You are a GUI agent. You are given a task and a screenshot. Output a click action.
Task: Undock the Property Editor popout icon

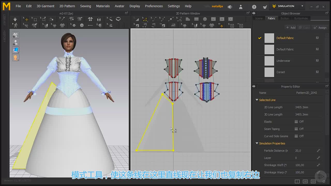(x=327, y=86)
